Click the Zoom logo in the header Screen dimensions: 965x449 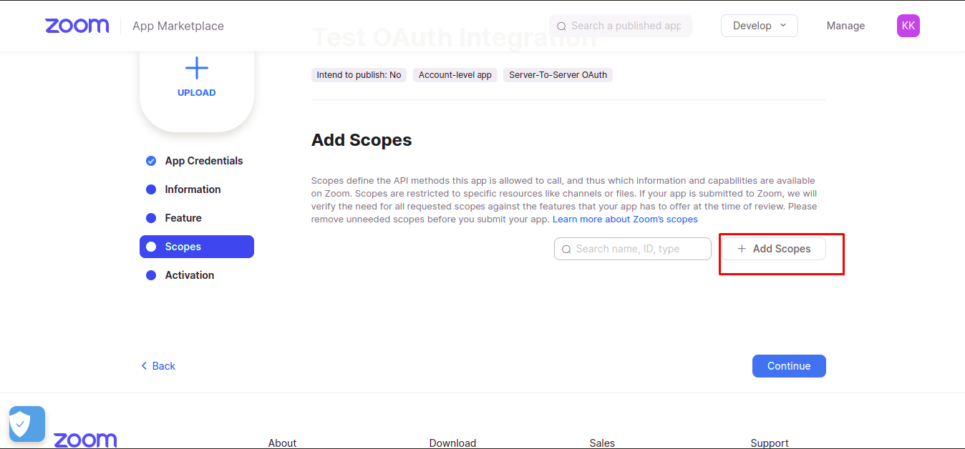click(x=77, y=26)
